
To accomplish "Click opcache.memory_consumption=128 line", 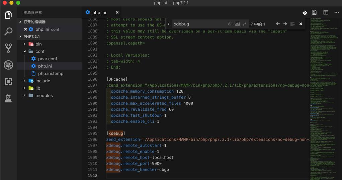I will 147,91.
